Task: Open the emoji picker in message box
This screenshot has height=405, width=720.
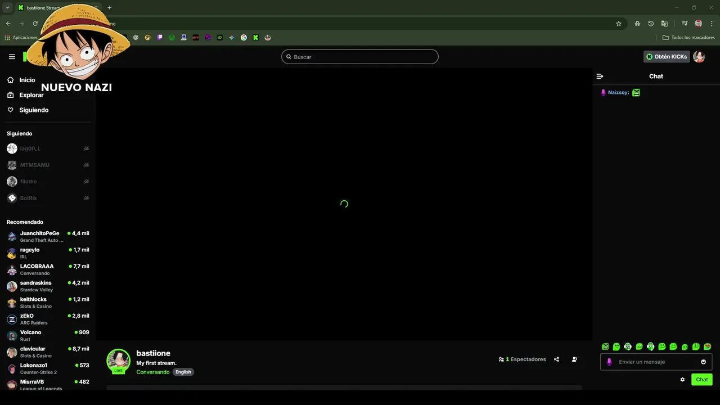Action: 703,362
